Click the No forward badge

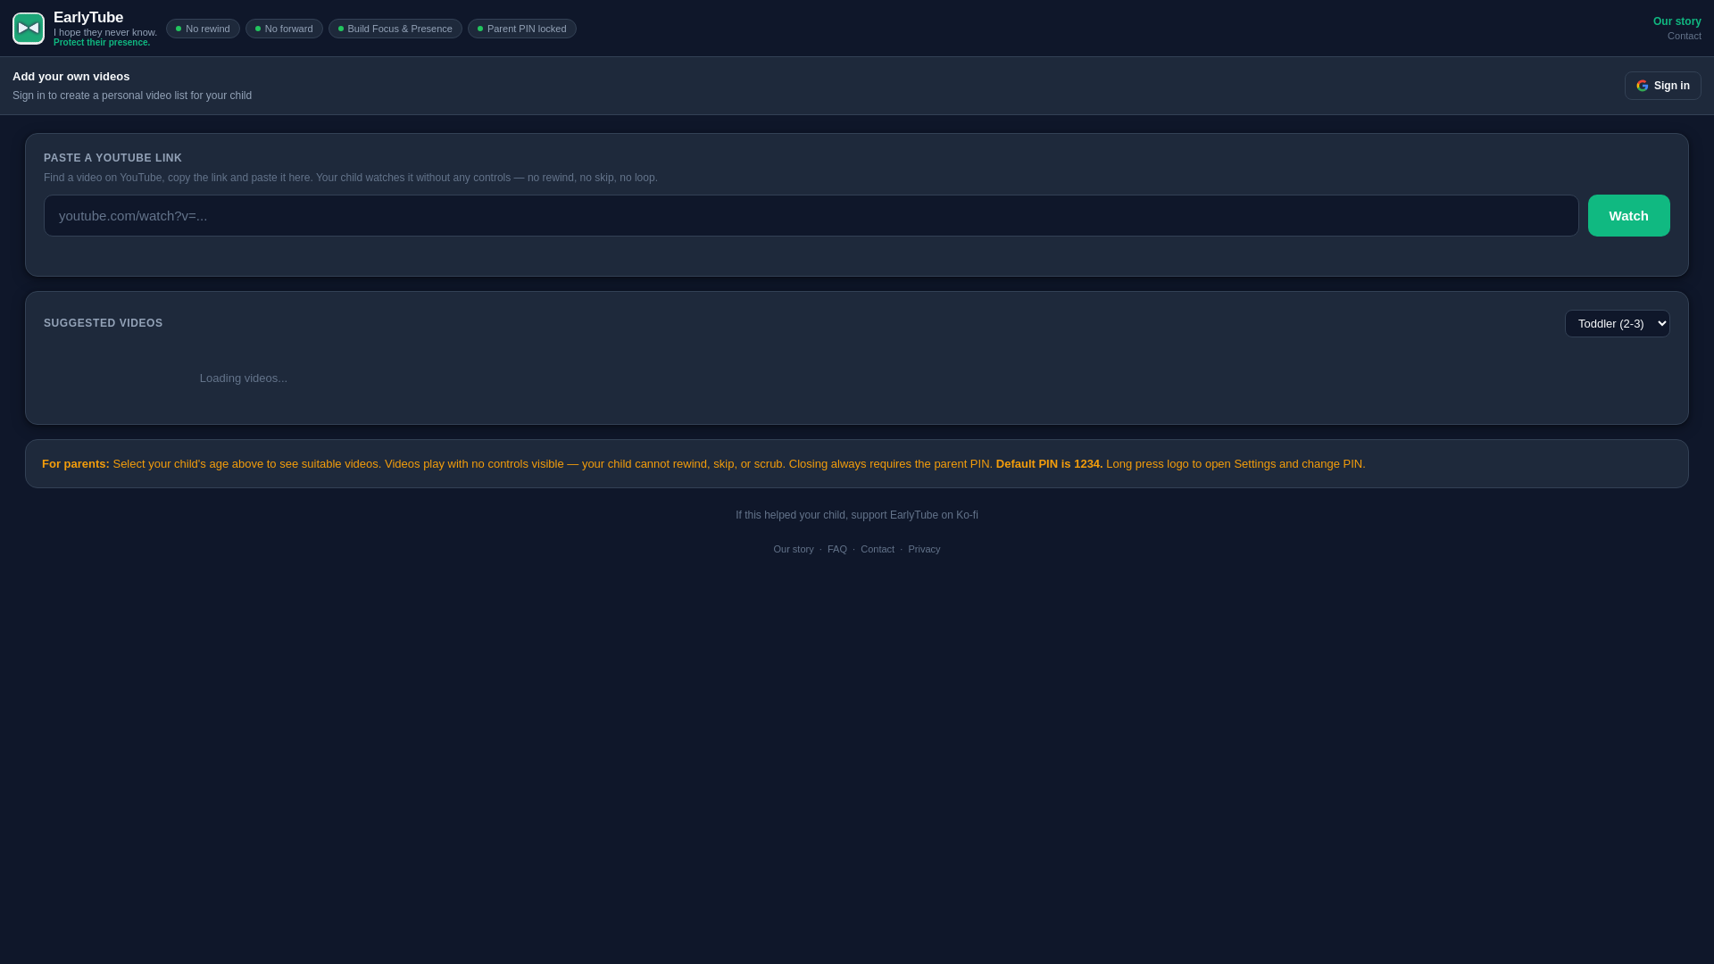point(284,29)
